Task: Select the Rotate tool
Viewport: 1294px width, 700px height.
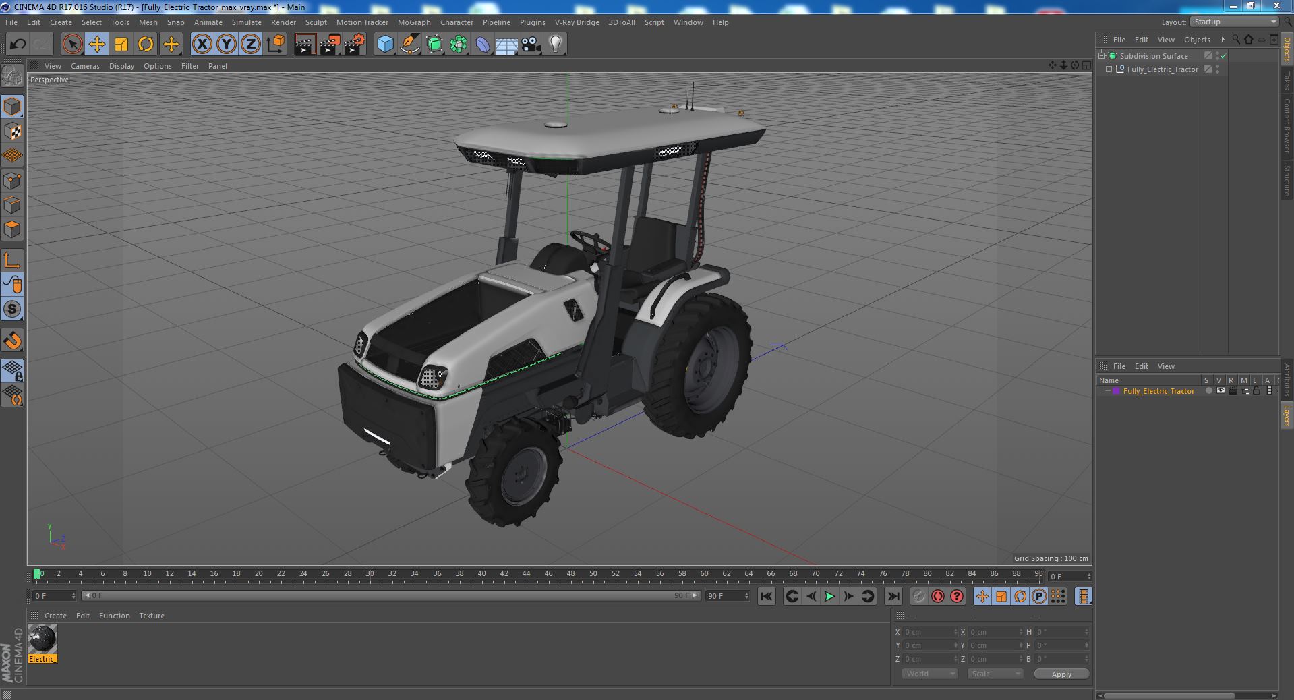Action: [146, 45]
